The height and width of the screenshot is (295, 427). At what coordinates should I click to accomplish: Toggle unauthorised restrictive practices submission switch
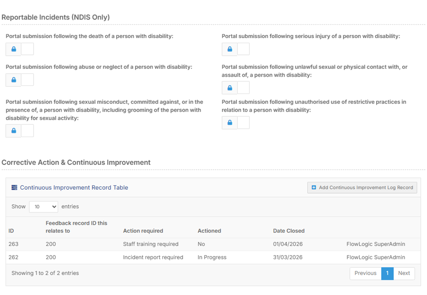click(x=243, y=123)
